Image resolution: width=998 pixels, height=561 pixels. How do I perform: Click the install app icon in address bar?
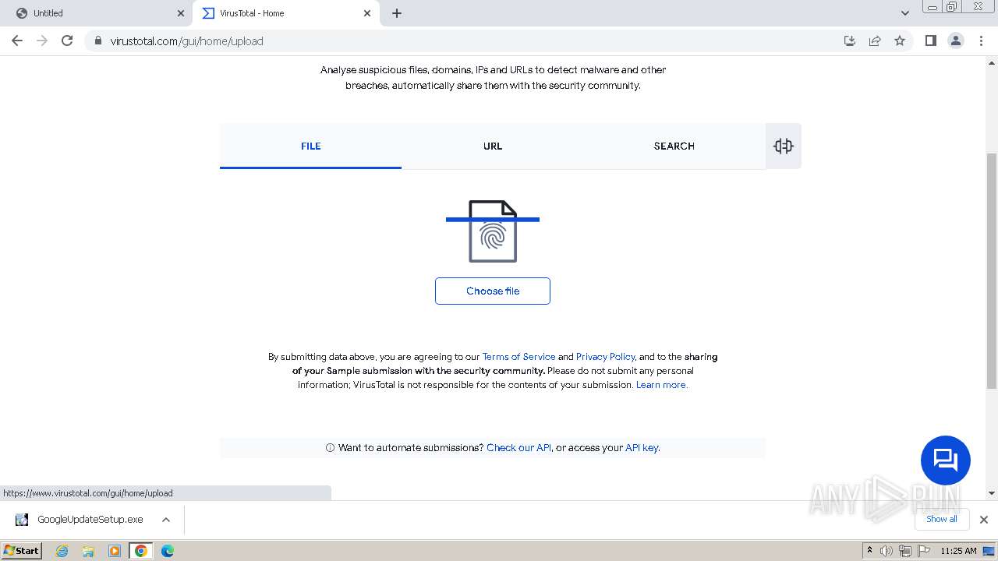tap(850, 41)
